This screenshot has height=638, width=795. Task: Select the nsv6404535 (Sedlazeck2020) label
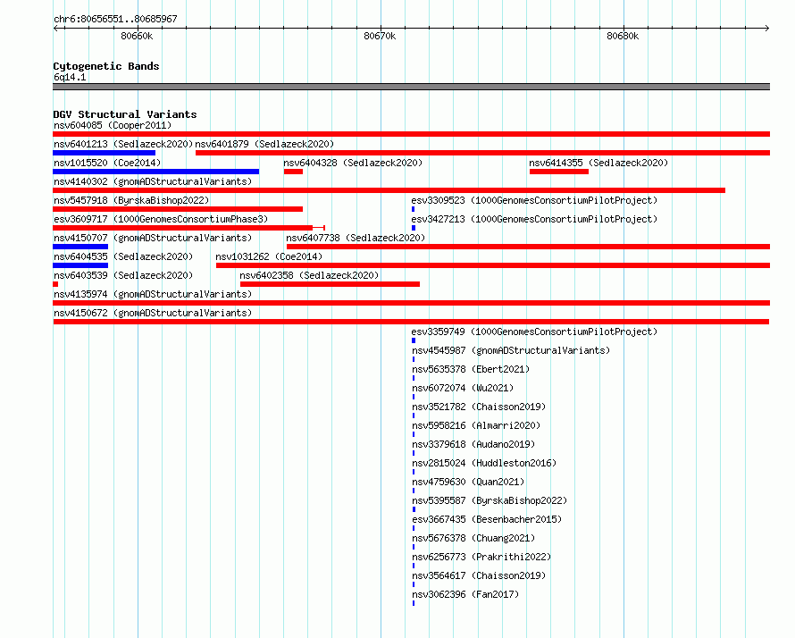123,256
